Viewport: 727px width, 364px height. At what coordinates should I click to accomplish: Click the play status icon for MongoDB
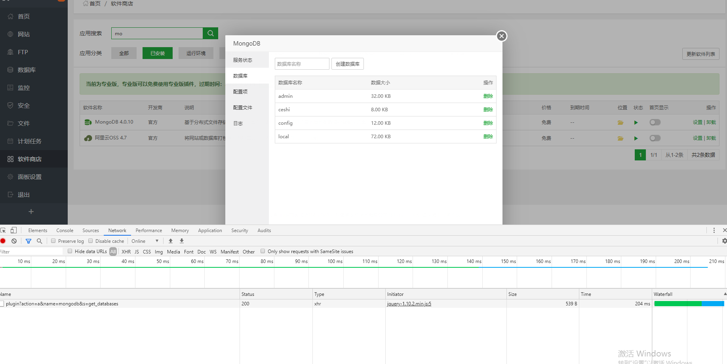(x=636, y=122)
